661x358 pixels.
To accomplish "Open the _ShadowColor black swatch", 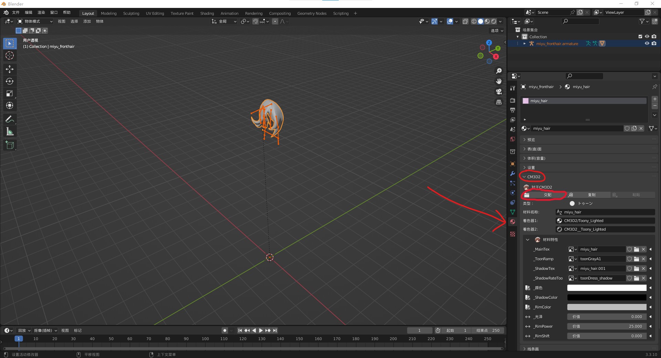I will point(607,297).
